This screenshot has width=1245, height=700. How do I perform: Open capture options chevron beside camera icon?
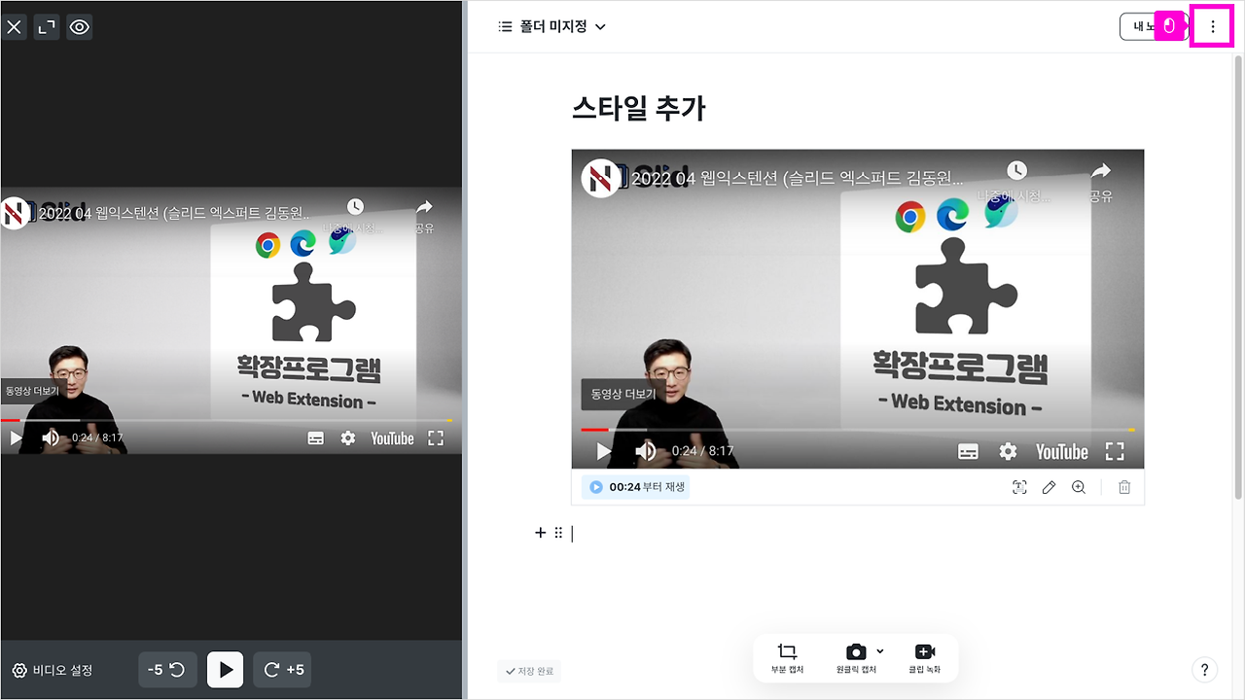[880, 650]
